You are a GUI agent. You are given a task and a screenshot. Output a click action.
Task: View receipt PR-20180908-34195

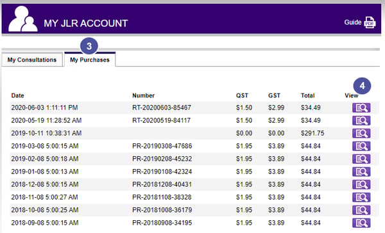point(361,223)
